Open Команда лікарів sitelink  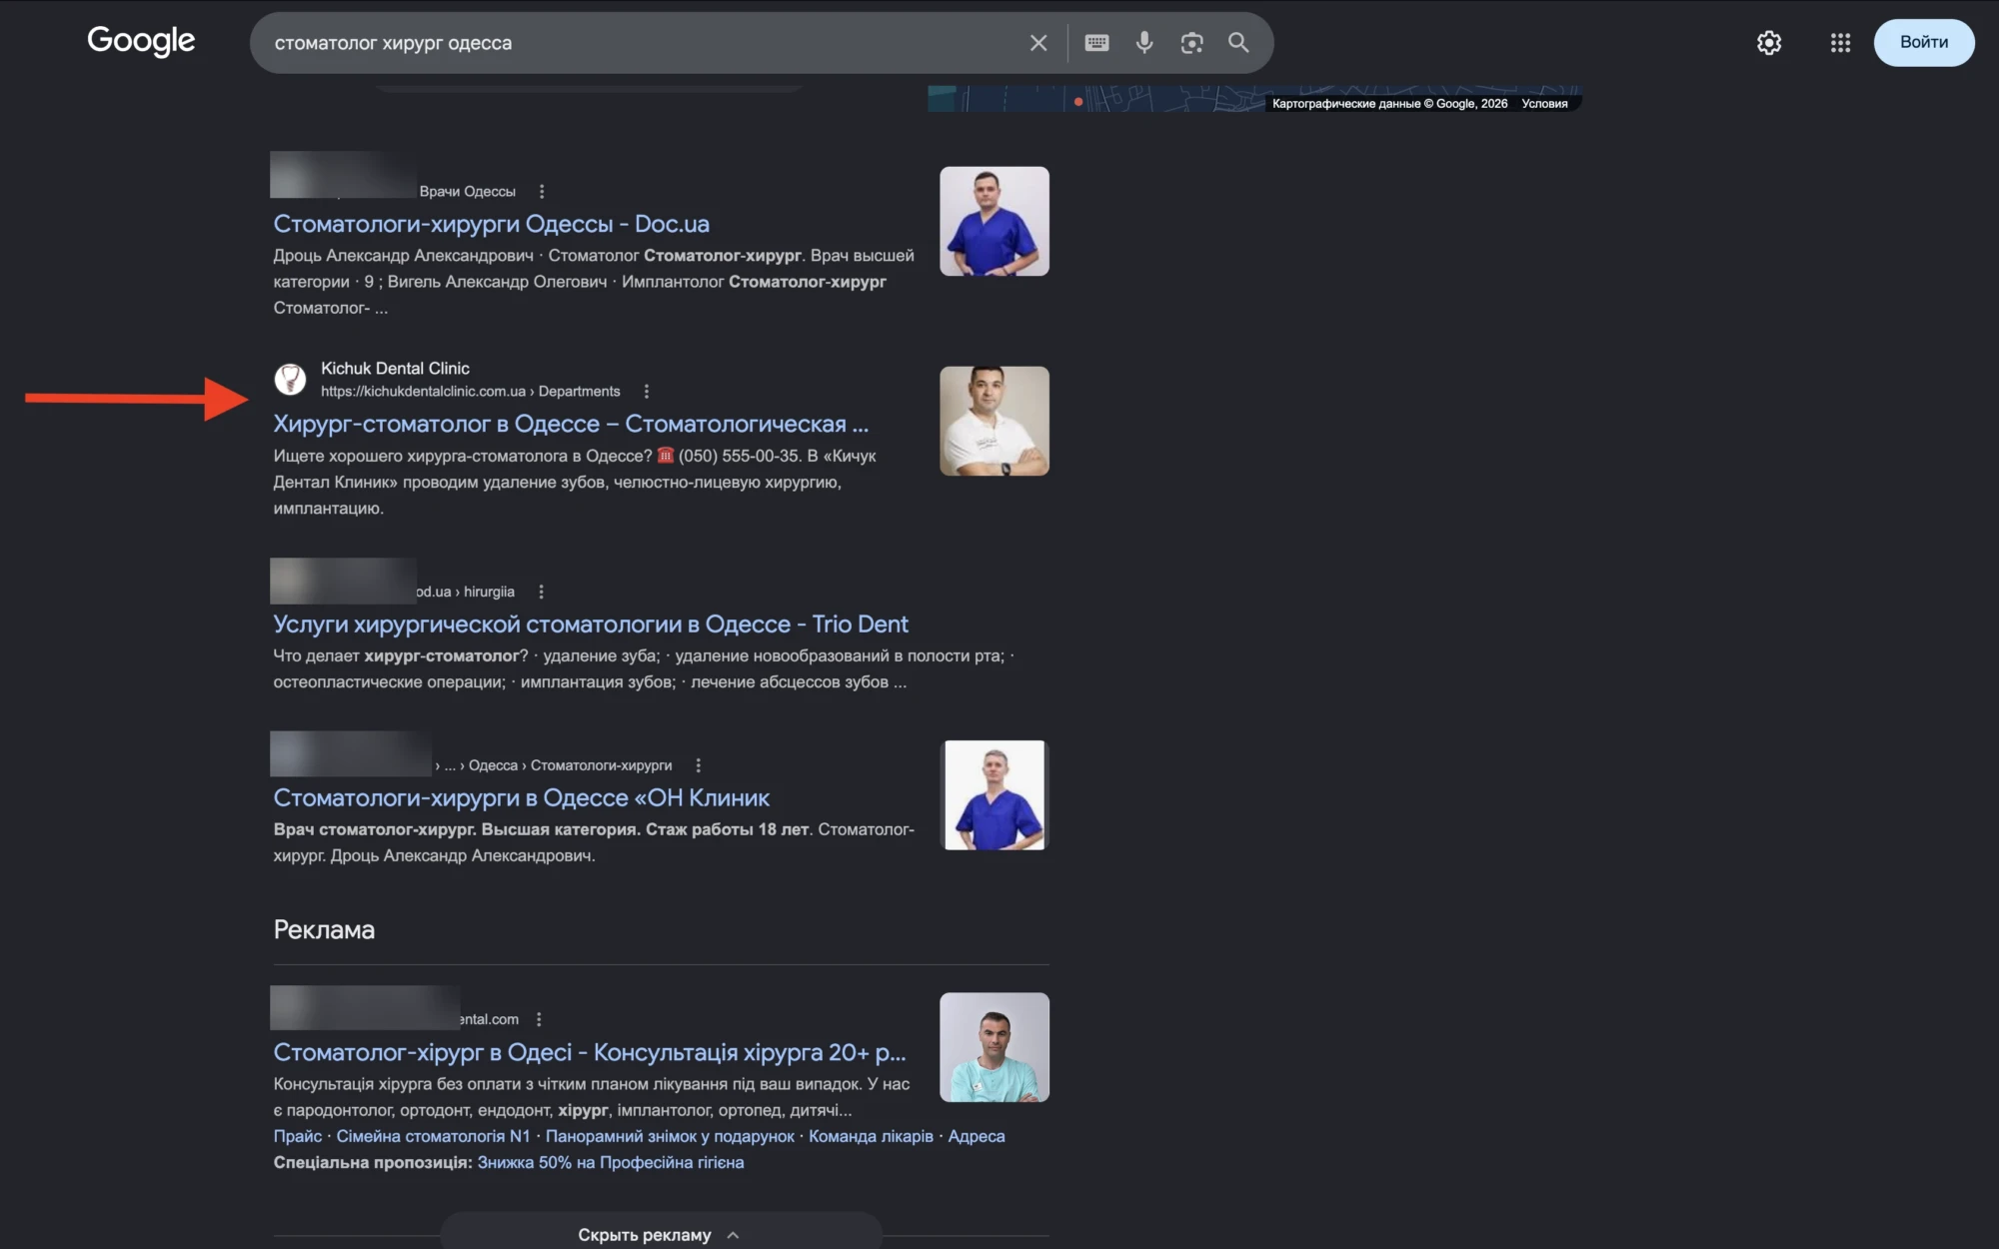coord(871,1136)
